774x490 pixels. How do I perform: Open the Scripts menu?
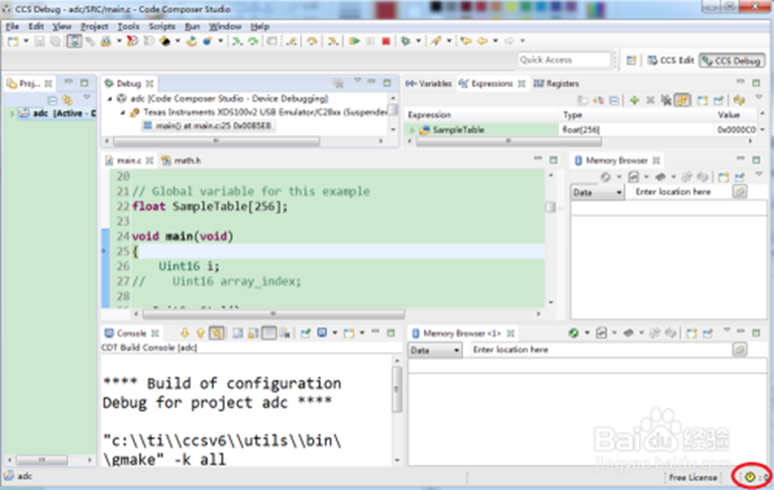[x=162, y=26]
